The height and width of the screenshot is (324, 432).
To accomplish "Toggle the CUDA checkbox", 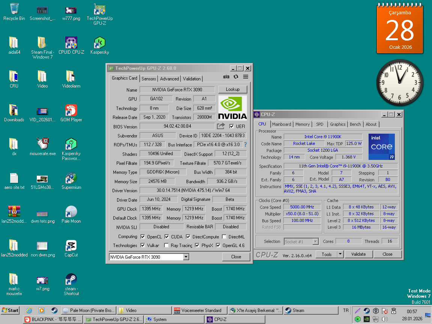I will (x=167, y=237).
